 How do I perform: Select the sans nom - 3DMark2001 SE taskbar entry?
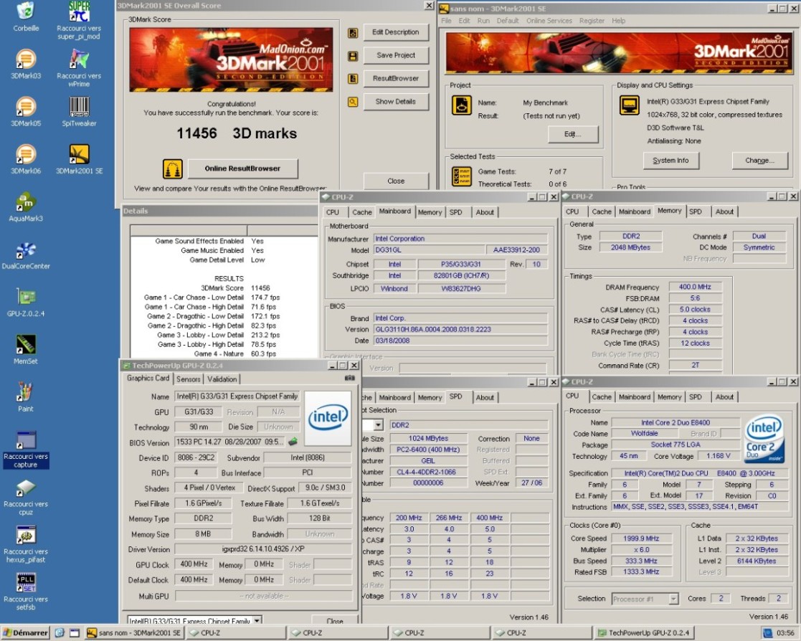[x=134, y=633]
